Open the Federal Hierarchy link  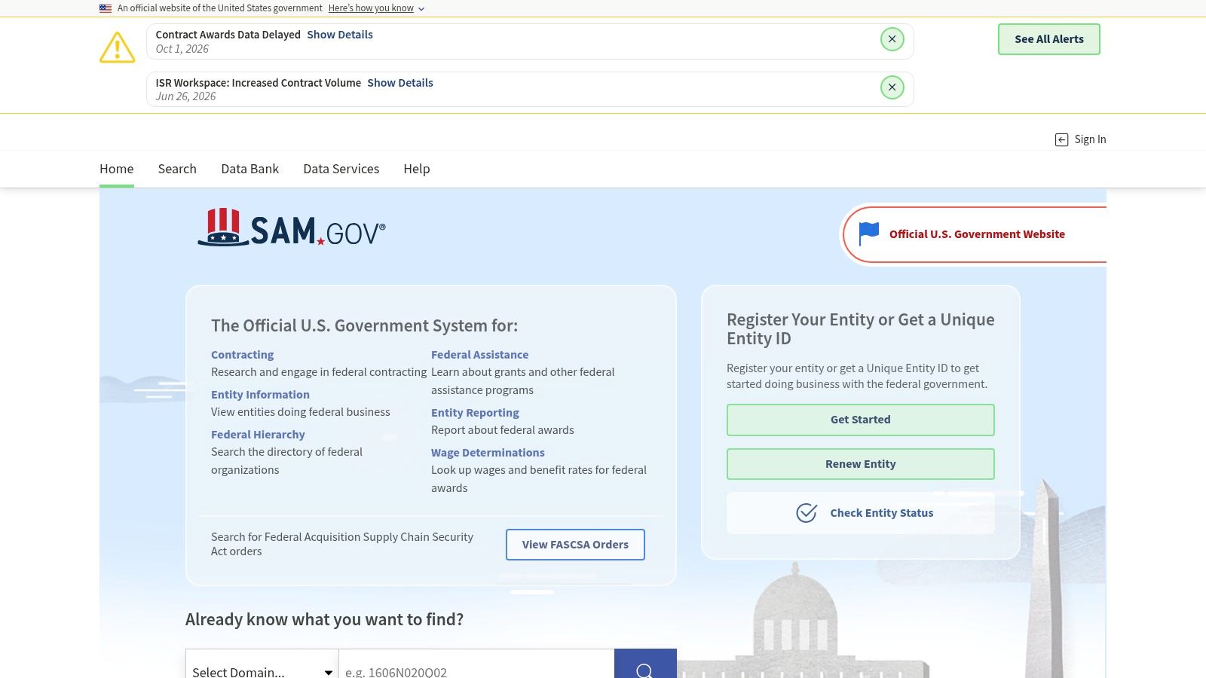click(258, 435)
